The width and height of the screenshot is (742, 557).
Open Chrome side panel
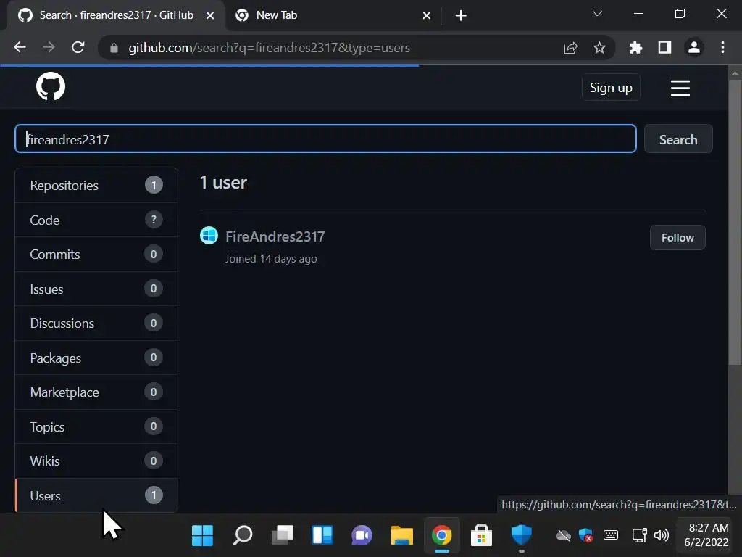[664, 47]
